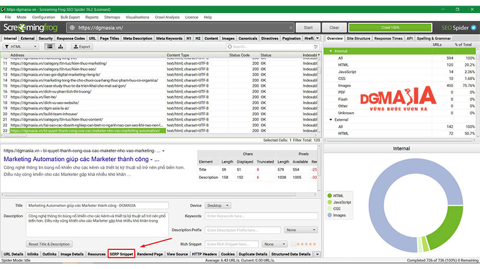This screenshot has width=480, height=269.
Task: Click Reset Title & Description
Action: [49, 244]
